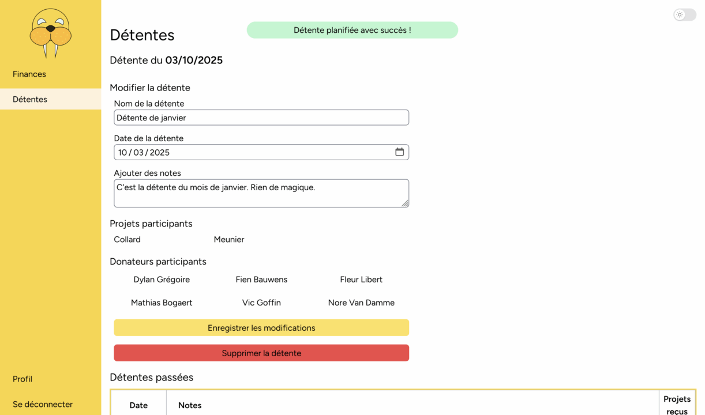Select the Collard project
Viewport: 705px width, 415px height.
[127, 239]
